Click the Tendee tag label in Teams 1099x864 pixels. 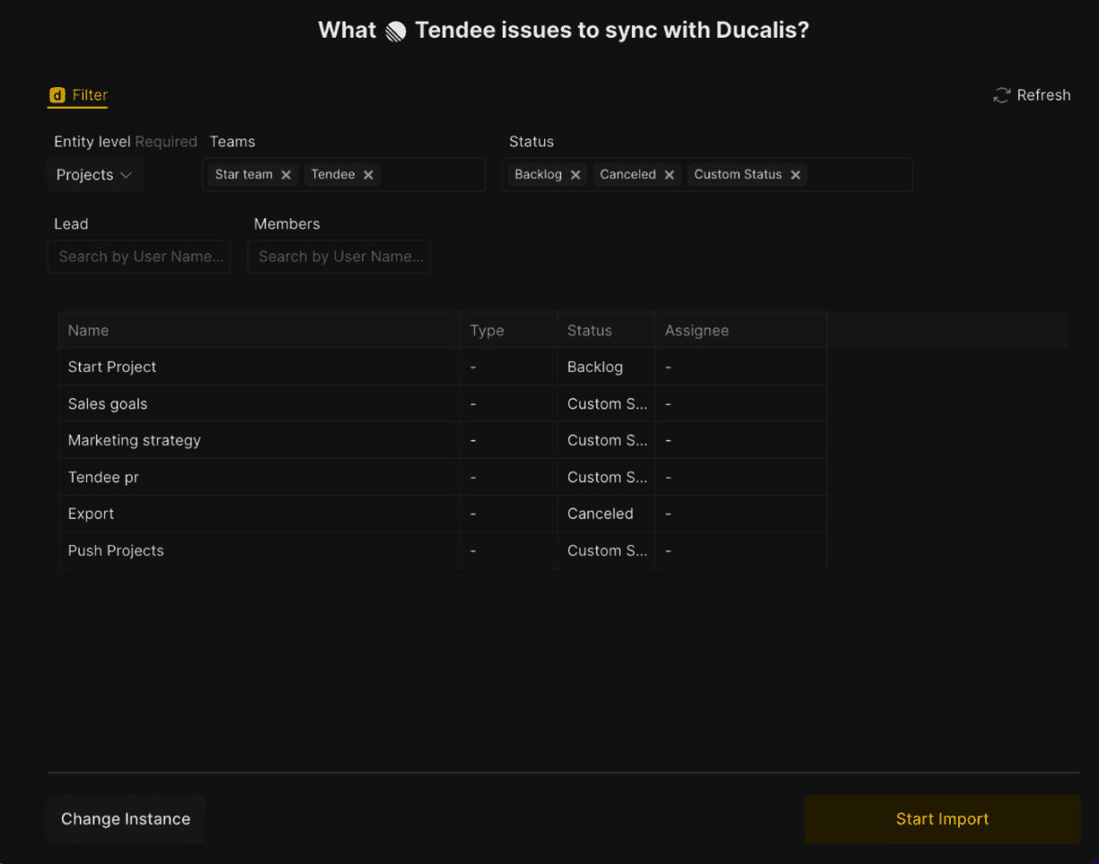tap(333, 175)
